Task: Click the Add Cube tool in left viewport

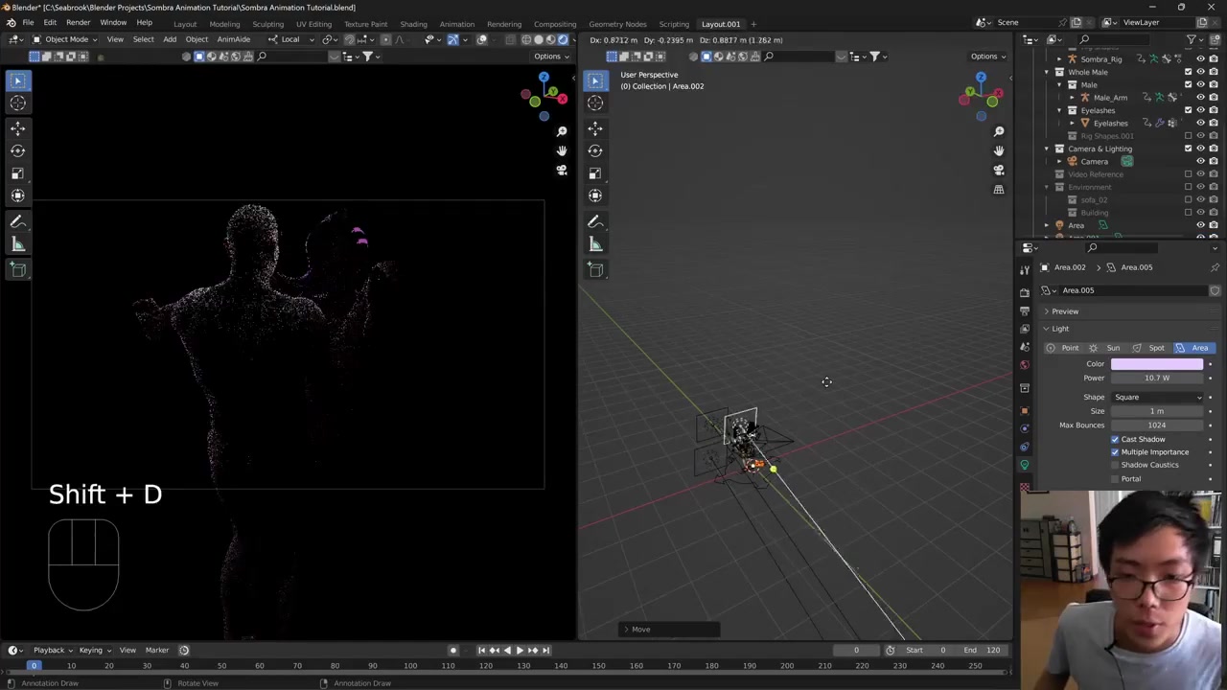Action: [x=18, y=269]
